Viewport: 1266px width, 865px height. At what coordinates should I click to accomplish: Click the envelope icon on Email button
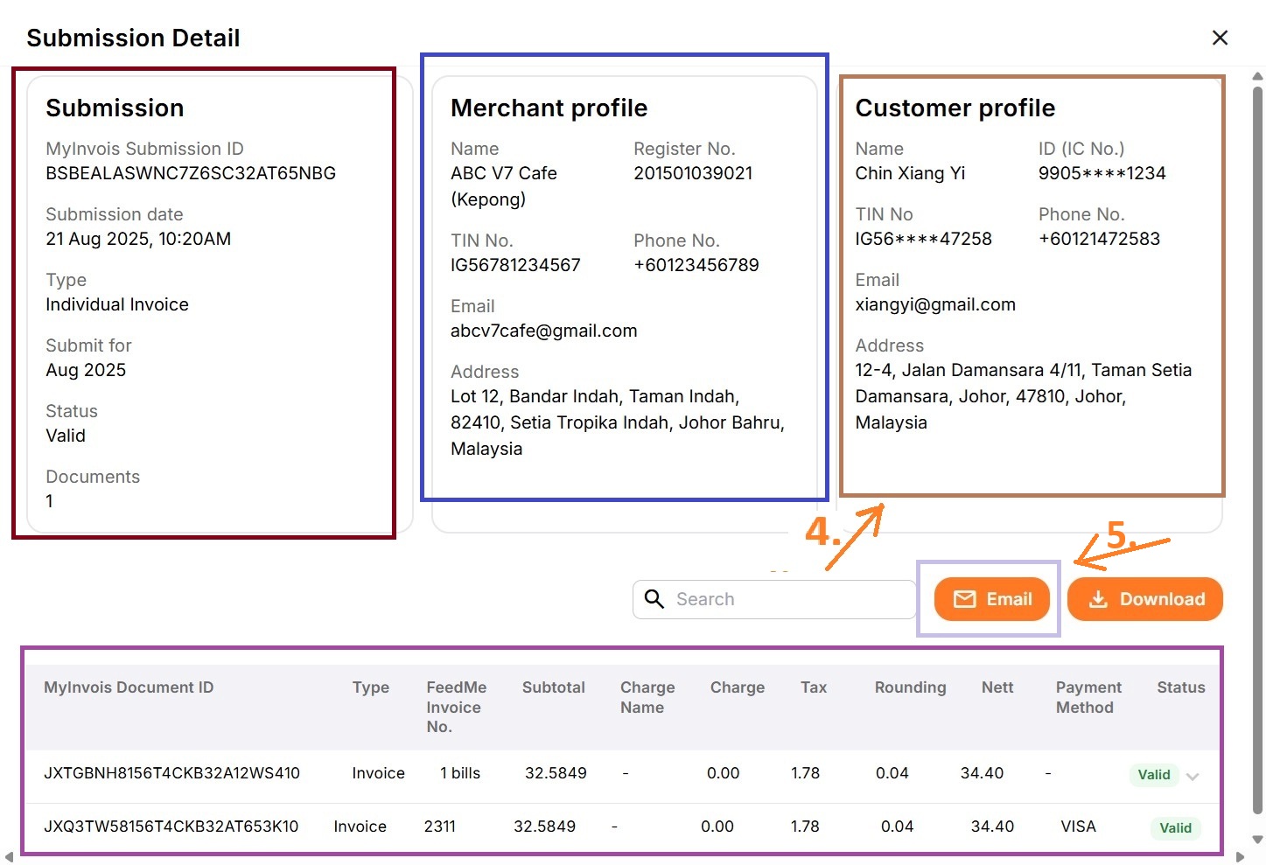964,599
